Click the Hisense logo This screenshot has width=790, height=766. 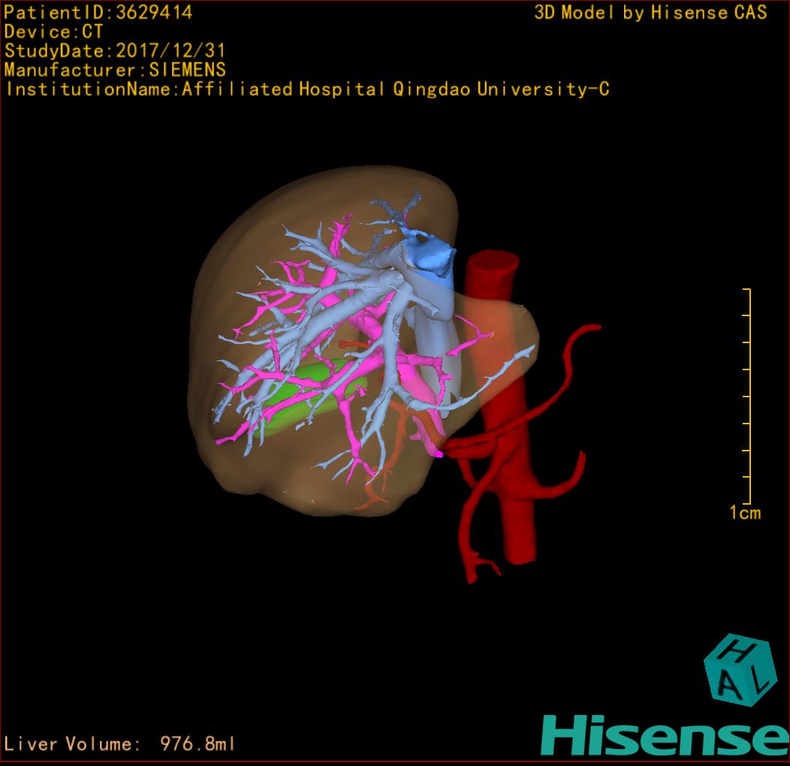pos(665,736)
